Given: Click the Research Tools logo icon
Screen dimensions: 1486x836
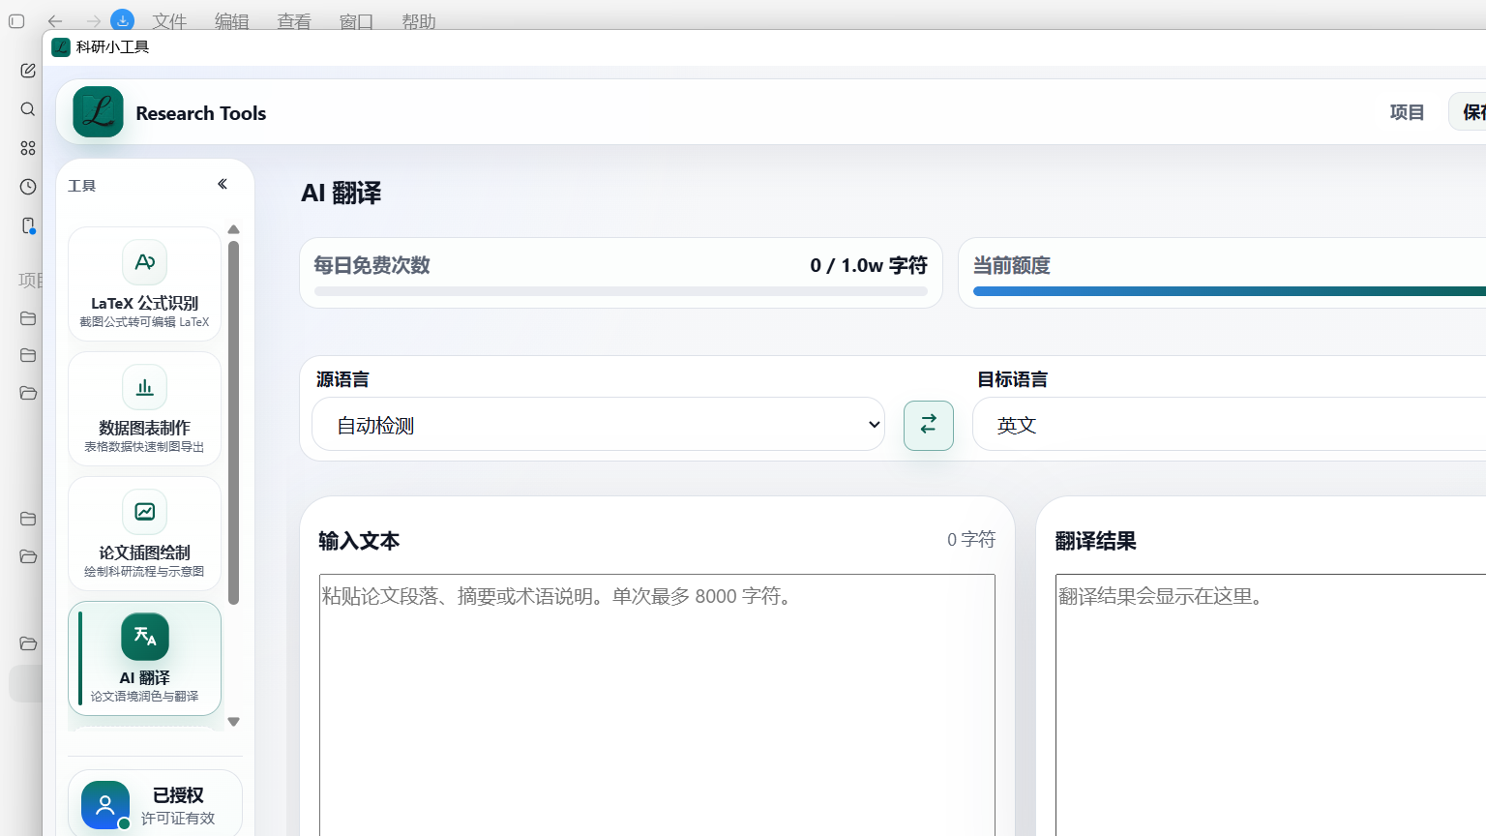Looking at the screenshot, I should [x=98, y=112].
